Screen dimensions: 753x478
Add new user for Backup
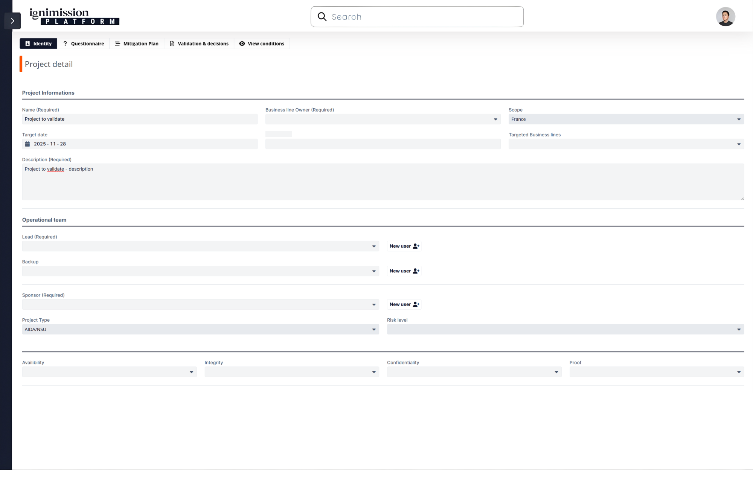pos(404,271)
